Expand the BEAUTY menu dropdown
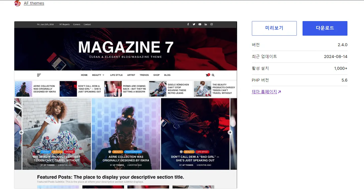Image resolution: width=364 pixels, height=191 pixels. [x=98, y=75]
